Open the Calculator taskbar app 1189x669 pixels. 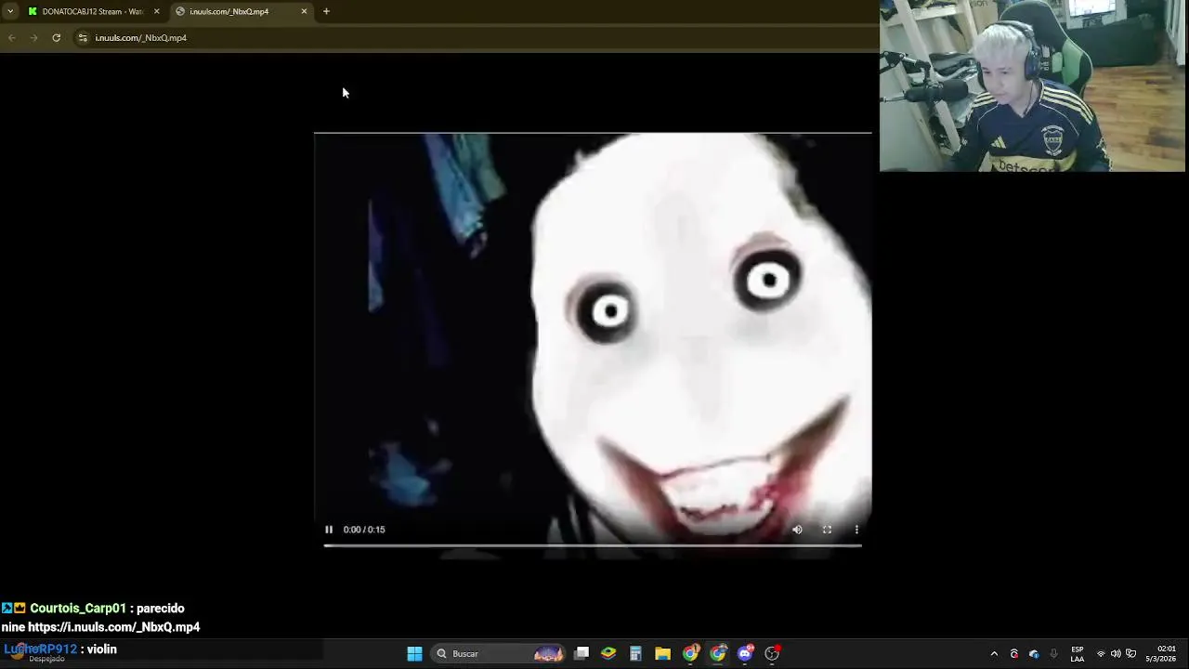tap(635, 654)
